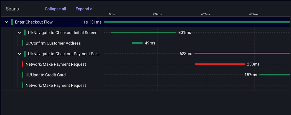The height and width of the screenshot is (115, 291).
Task: Click the 301ms green timeline bar
Action: pyautogui.click(x=143, y=32)
